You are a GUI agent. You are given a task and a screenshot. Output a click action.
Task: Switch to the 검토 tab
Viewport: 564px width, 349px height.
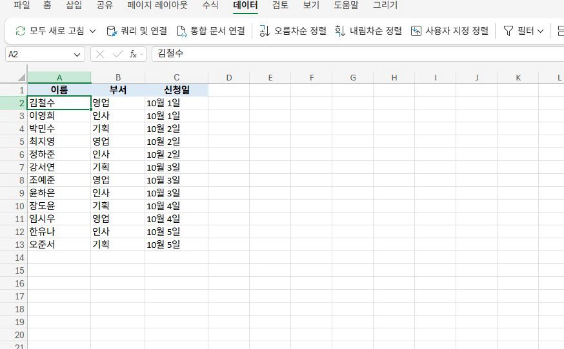pos(280,5)
